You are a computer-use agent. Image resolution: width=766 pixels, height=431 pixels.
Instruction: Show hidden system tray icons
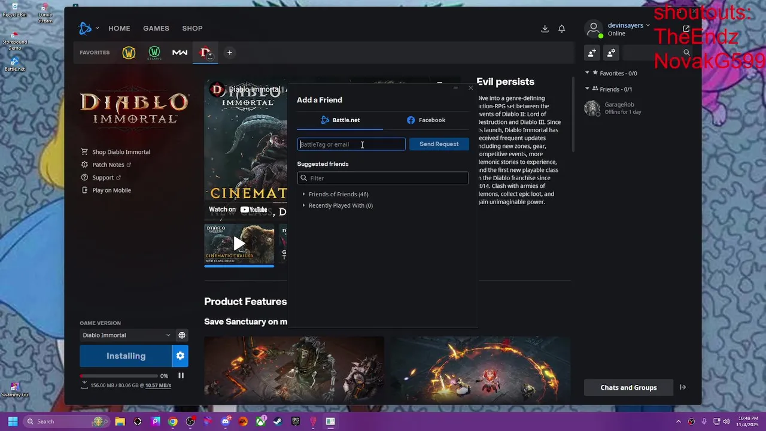point(679,421)
